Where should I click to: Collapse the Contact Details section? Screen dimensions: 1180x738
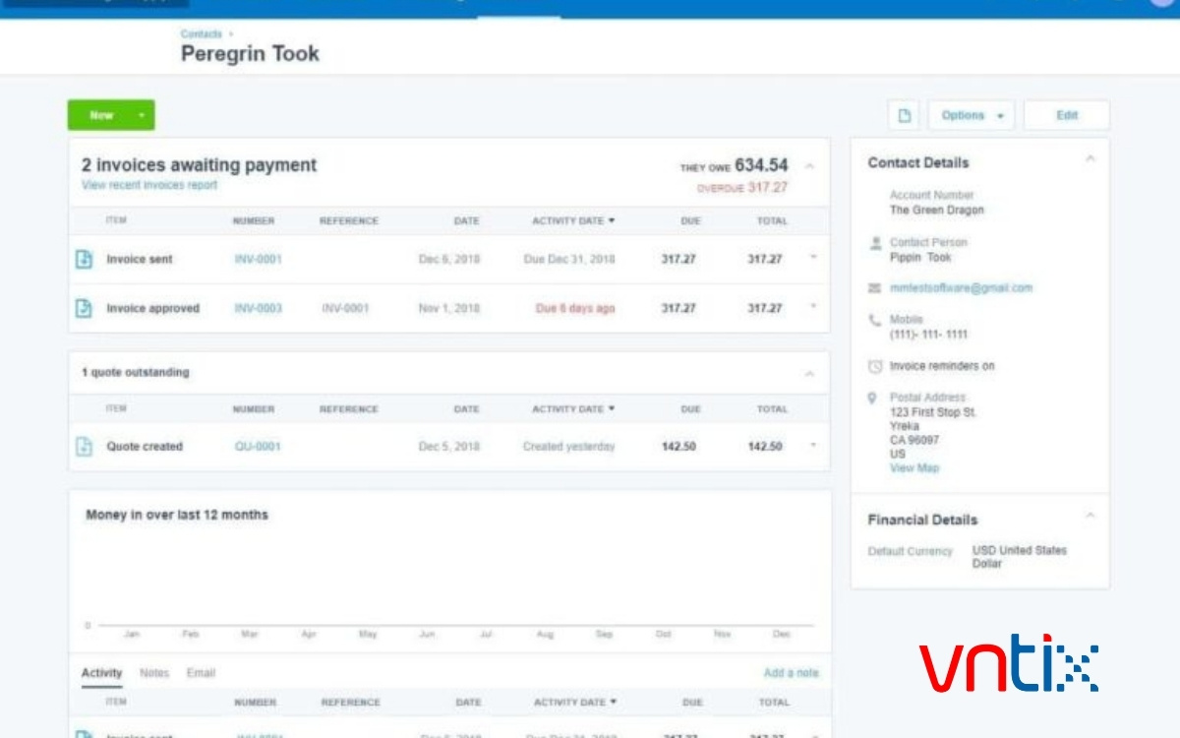coord(1090,159)
